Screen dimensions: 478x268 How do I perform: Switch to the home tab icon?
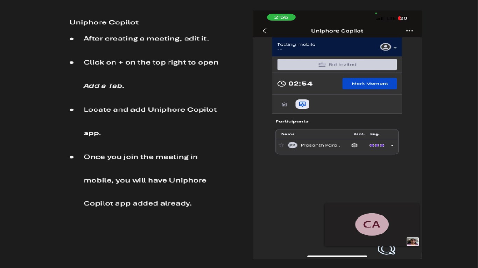[x=284, y=104]
